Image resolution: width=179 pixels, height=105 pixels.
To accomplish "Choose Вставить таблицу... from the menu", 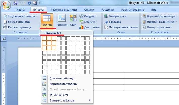I will tap(67, 78).
